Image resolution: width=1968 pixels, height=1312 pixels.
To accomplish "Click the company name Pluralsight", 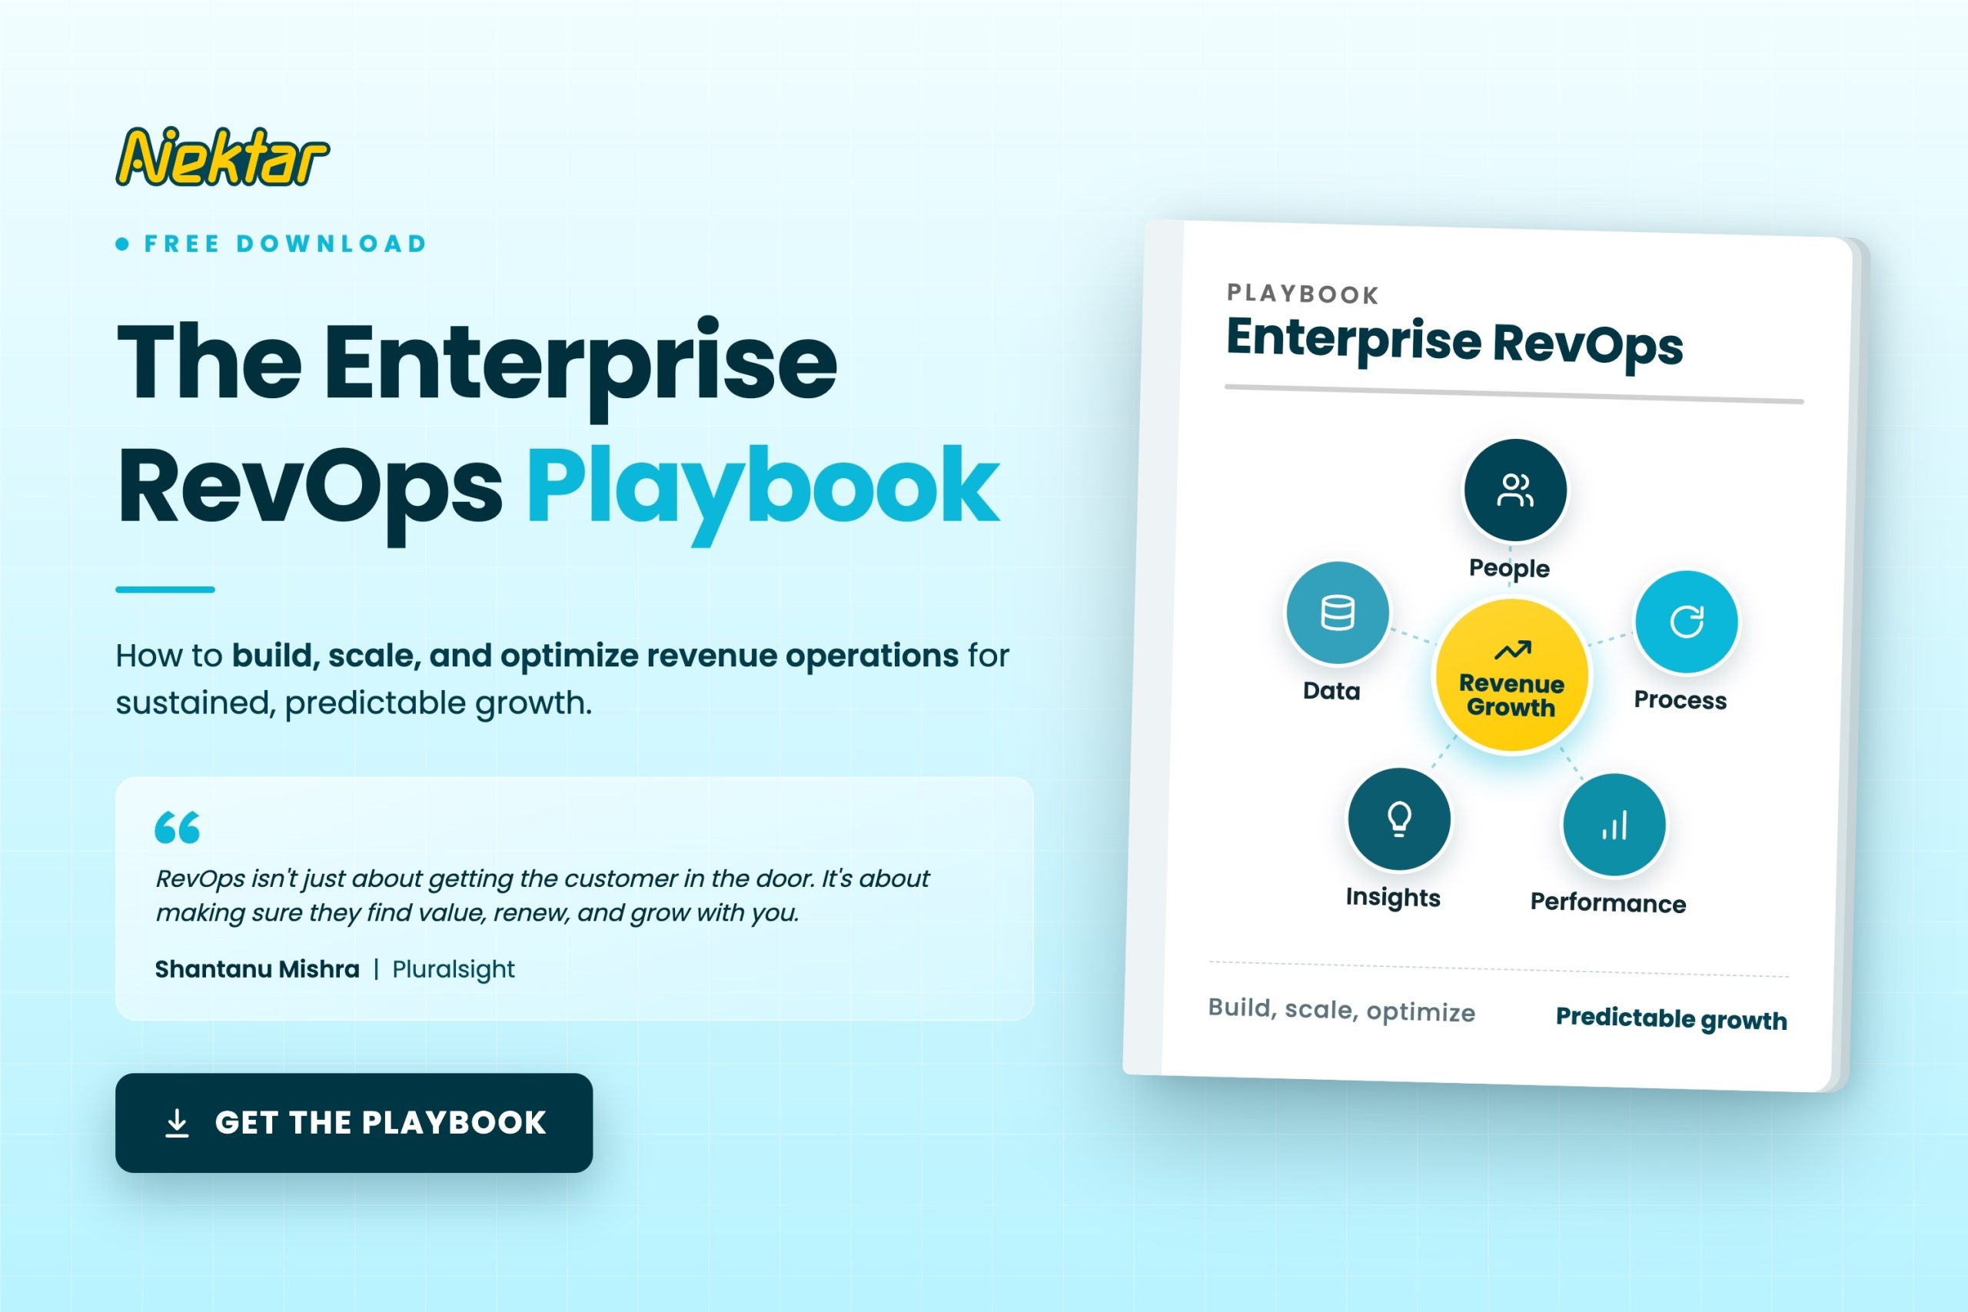I will [454, 969].
